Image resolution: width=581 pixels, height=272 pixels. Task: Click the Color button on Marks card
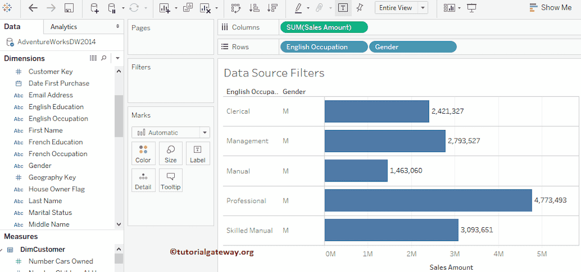[x=143, y=153]
